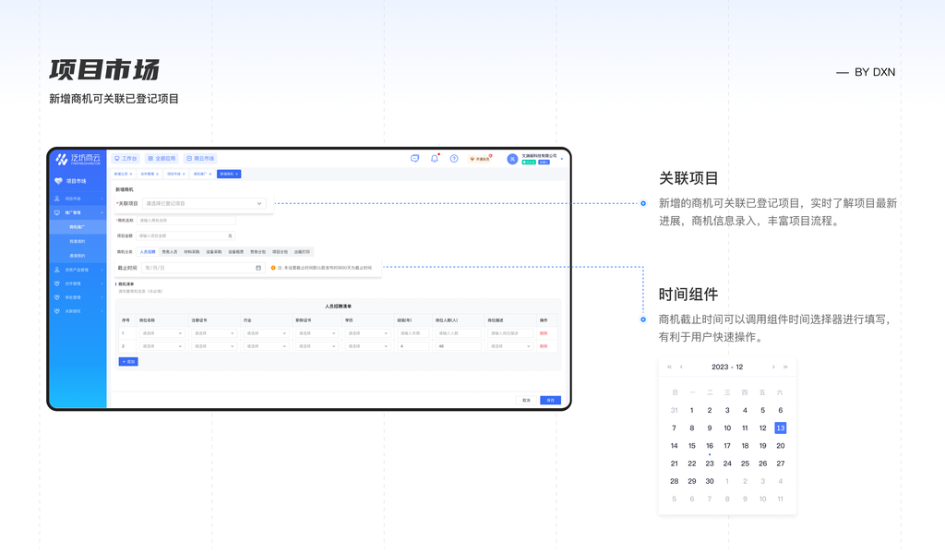The width and height of the screenshot is (945, 554).
Task: Close the 合作管理 page tab
Action: pos(157,174)
